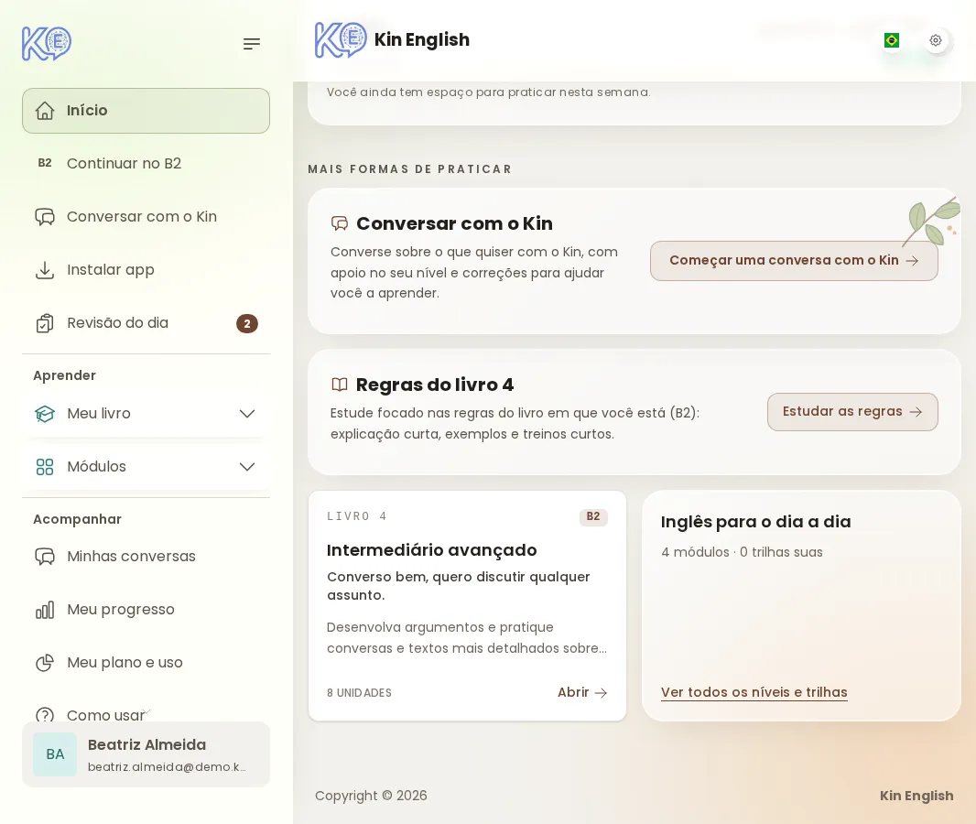Click Começar uma conversa com o Kin button
Screen dimensions: 976x824
[794, 261]
